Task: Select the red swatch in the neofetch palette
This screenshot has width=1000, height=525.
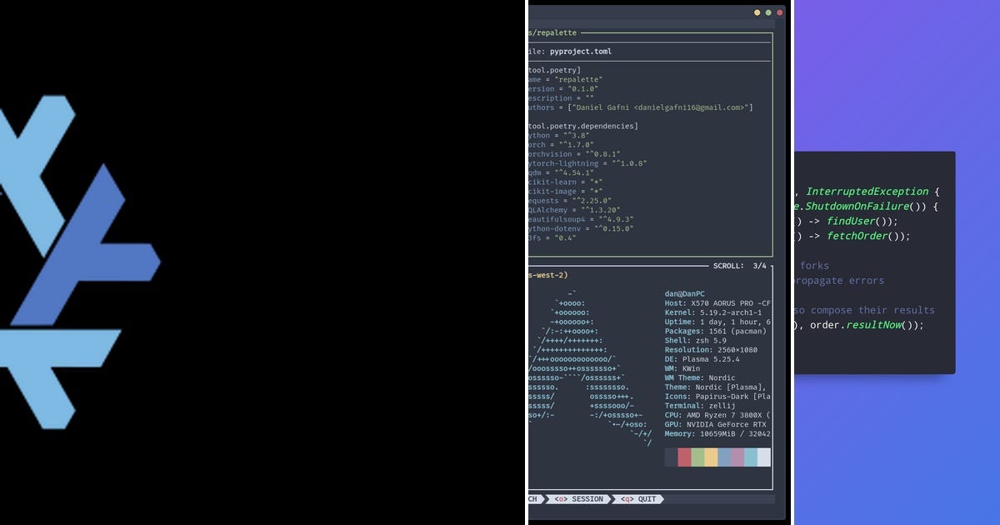Action: [x=683, y=457]
